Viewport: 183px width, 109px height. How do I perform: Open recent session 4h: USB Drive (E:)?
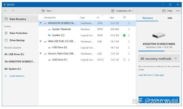tap(14, 54)
